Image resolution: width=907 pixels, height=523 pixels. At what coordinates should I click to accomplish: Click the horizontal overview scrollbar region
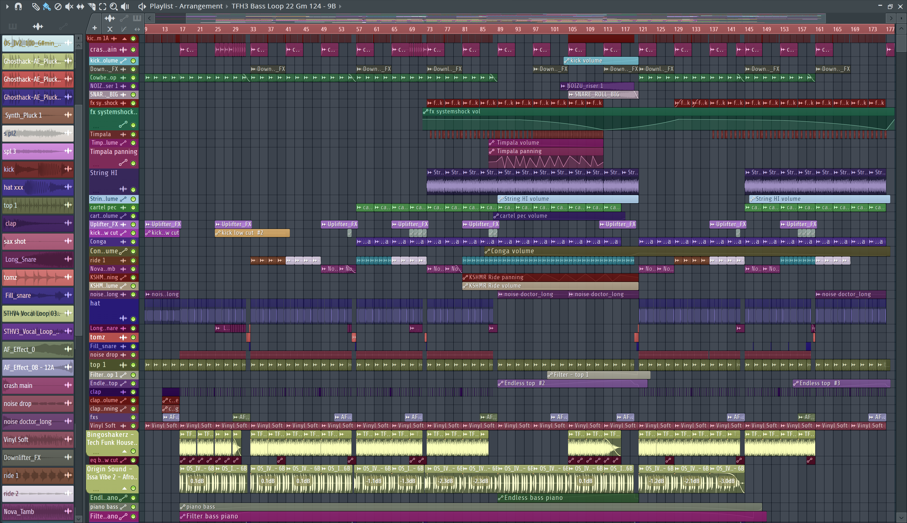pyautogui.click(x=506, y=18)
